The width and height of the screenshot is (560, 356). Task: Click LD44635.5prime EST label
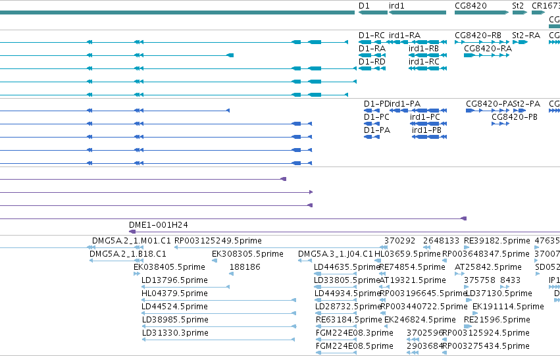tap(346, 267)
